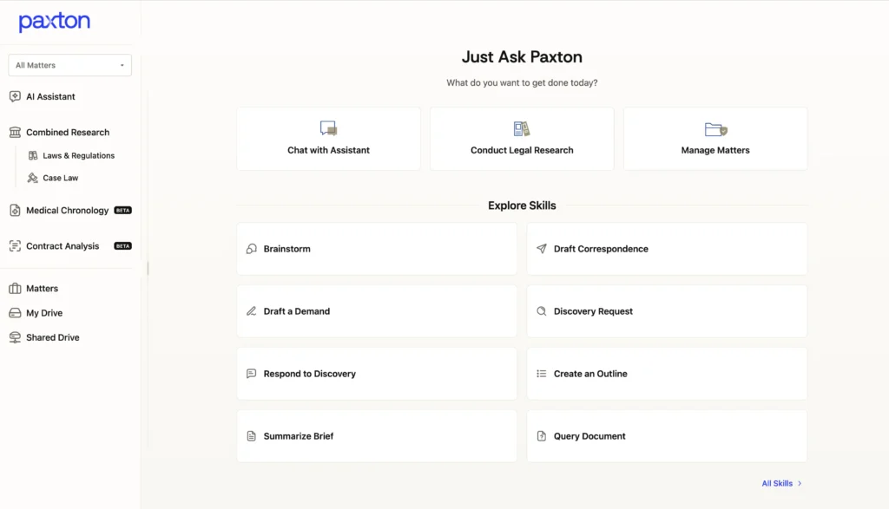The image size is (889, 509).
Task: Open Matters in the sidebar
Action: click(x=42, y=289)
